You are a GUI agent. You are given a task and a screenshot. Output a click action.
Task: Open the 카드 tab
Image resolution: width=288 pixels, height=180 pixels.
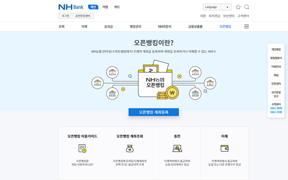point(117,7)
